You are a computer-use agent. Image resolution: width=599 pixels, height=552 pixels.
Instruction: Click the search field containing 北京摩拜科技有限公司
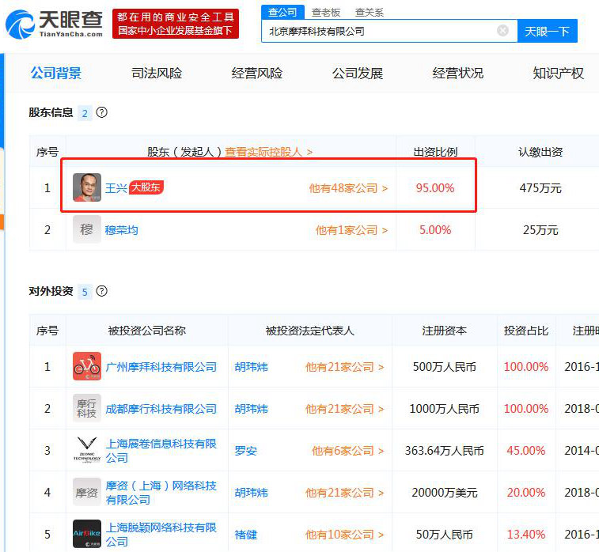coord(389,31)
